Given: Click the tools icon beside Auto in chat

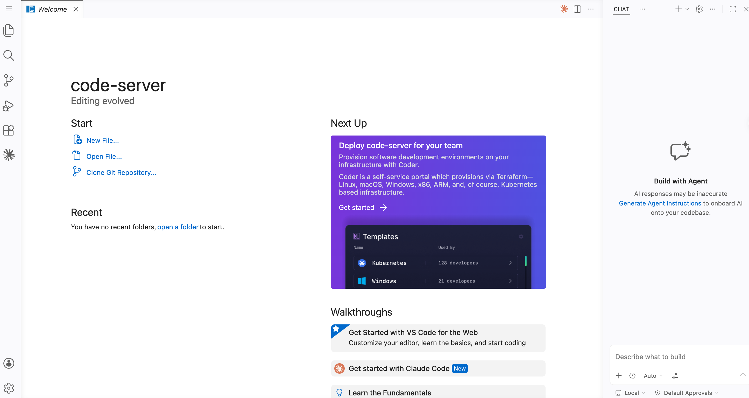Looking at the screenshot, I should 632,376.
